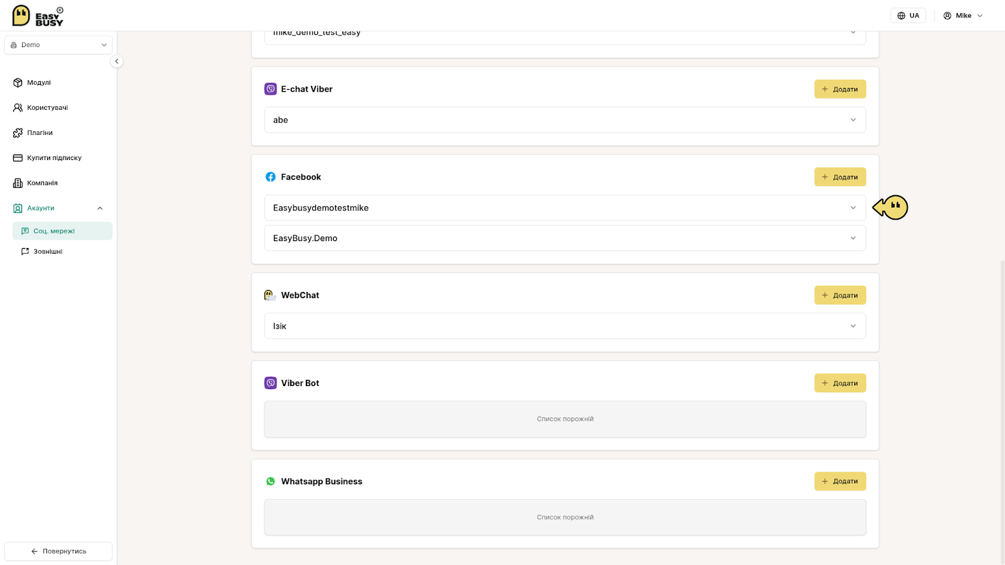Click the Whatsapp Business icon

271,482
